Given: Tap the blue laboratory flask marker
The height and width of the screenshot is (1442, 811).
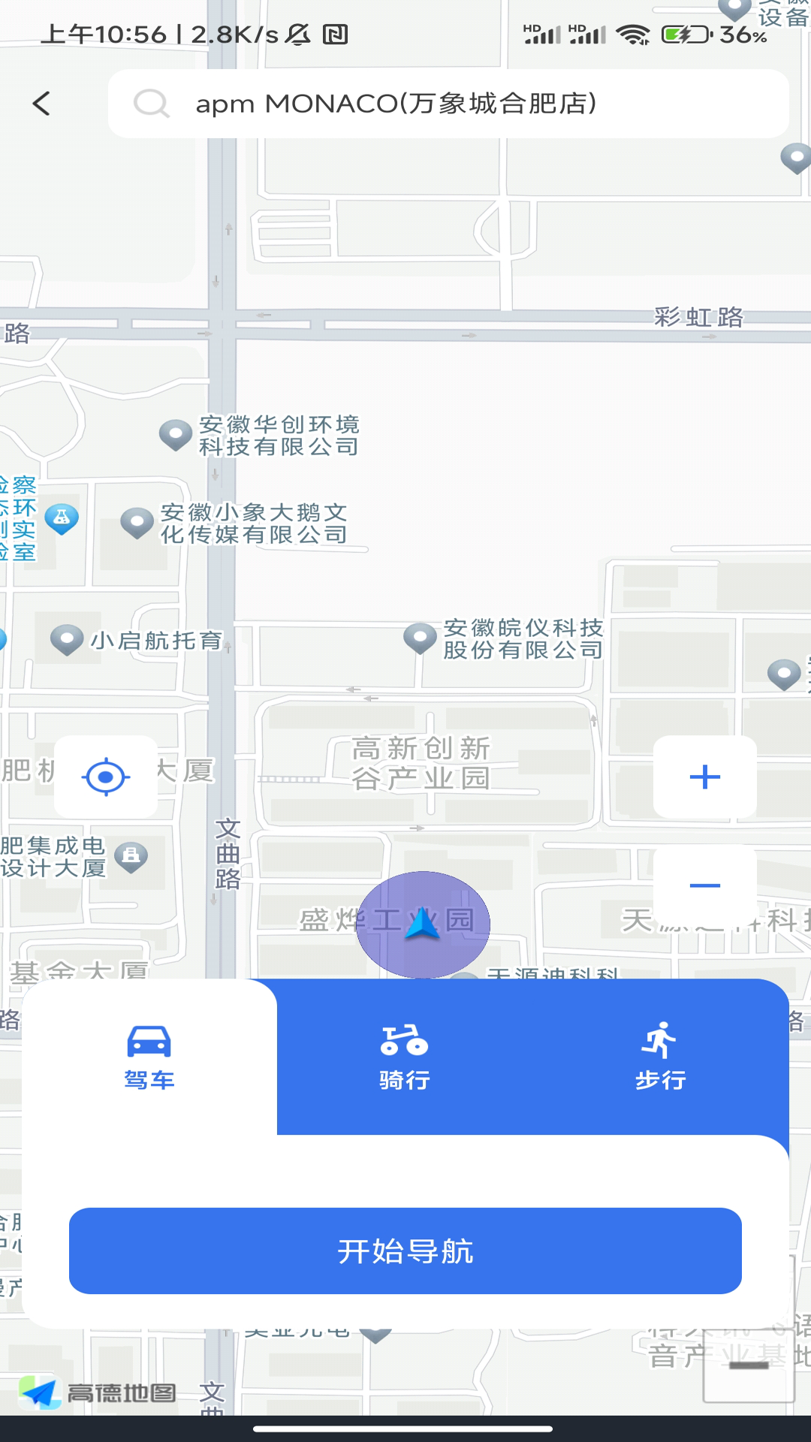Looking at the screenshot, I should point(62,517).
